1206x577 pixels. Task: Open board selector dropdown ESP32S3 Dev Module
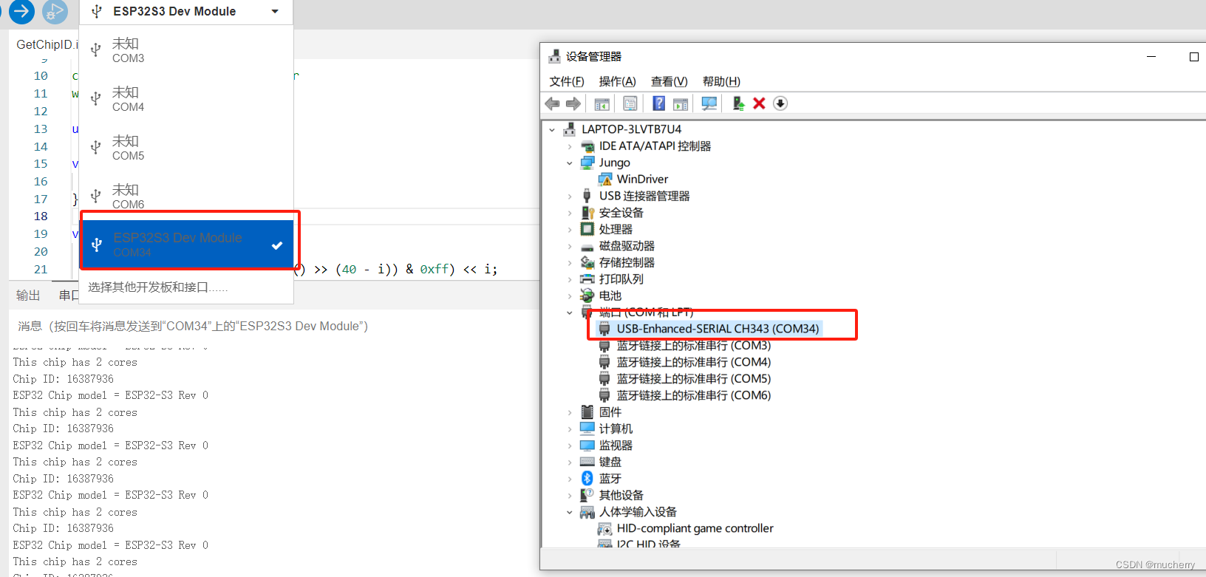click(185, 11)
